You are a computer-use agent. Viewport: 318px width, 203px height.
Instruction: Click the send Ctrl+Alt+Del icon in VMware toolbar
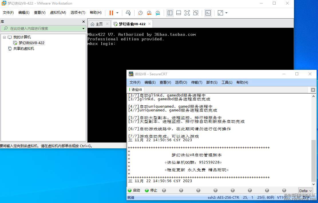(x=128, y=13)
